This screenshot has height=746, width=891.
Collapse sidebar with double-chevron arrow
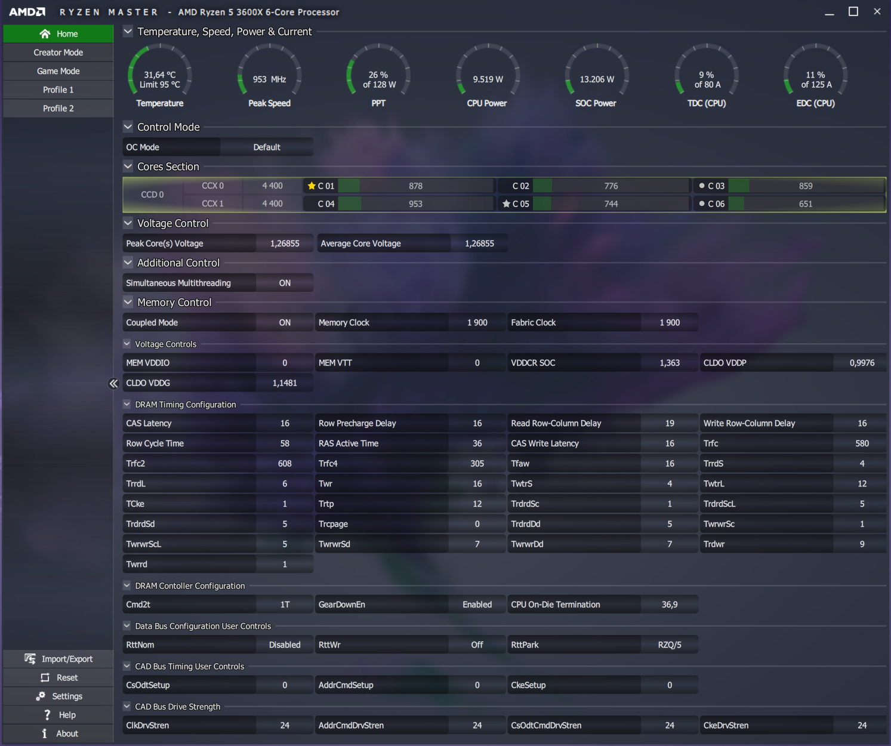(x=113, y=384)
